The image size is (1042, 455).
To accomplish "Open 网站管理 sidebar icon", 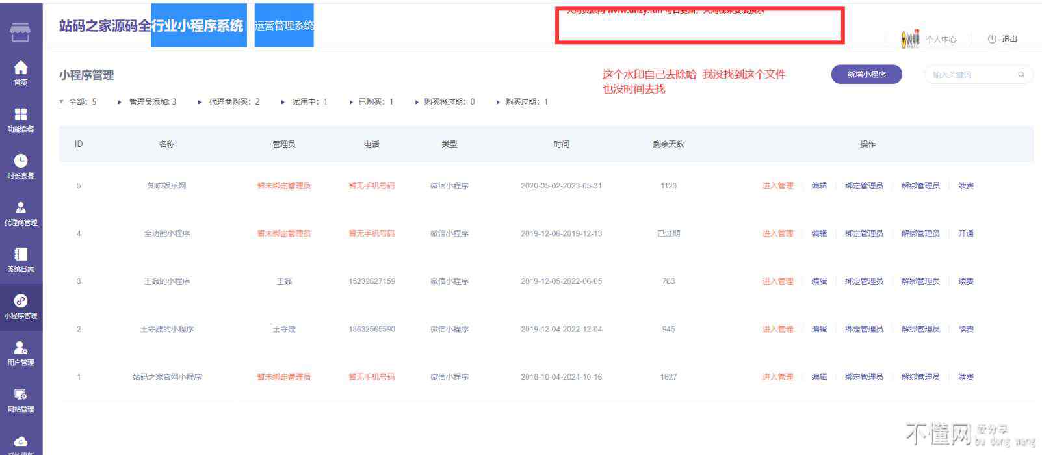I will coord(21,395).
